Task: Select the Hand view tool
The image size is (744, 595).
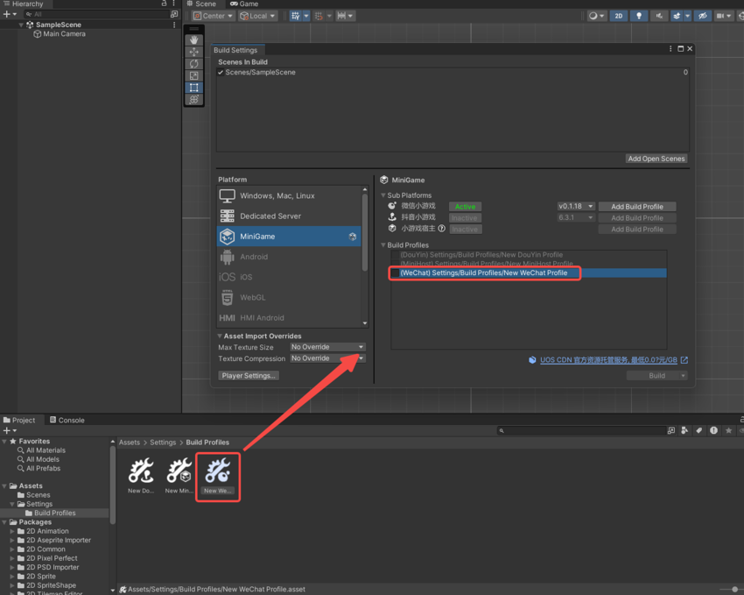Action: click(x=194, y=40)
